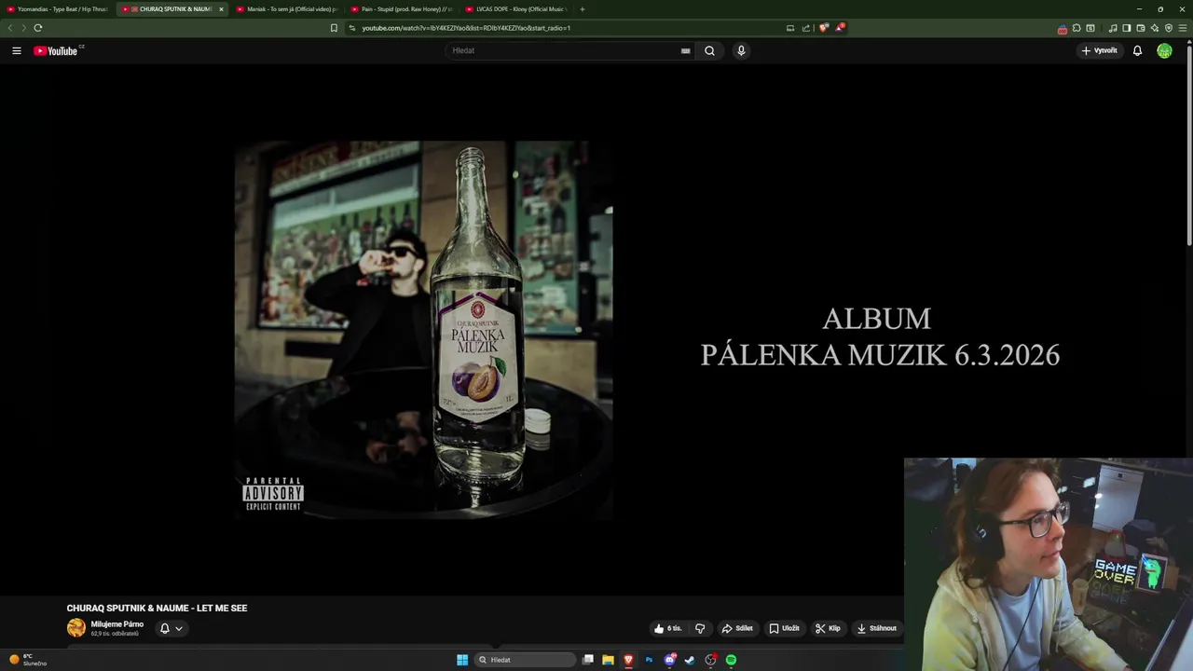
Task: Click the share page icon in address bar
Action: pyautogui.click(x=806, y=28)
